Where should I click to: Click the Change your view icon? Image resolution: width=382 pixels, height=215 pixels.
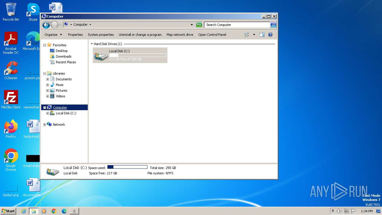[x=247, y=35]
